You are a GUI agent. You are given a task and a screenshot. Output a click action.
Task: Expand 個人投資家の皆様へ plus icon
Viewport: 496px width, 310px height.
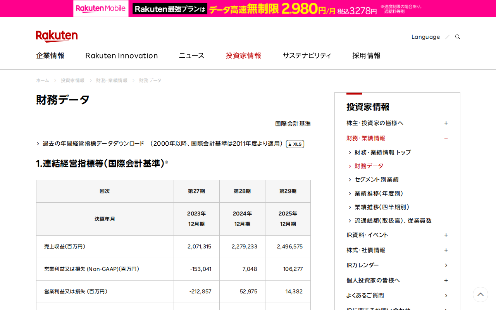tap(446, 281)
